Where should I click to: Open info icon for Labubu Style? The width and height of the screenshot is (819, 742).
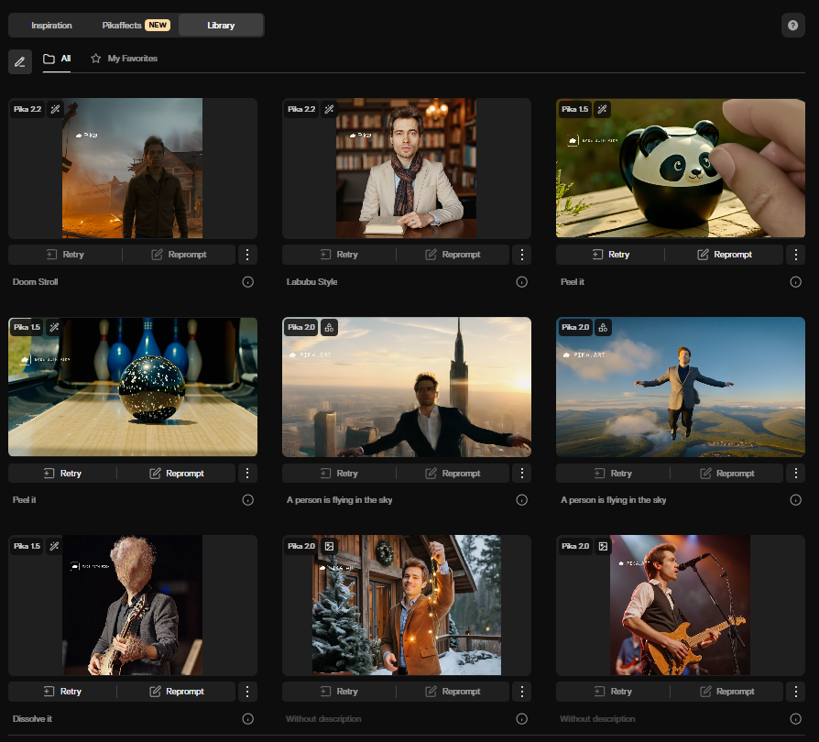[521, 282]
